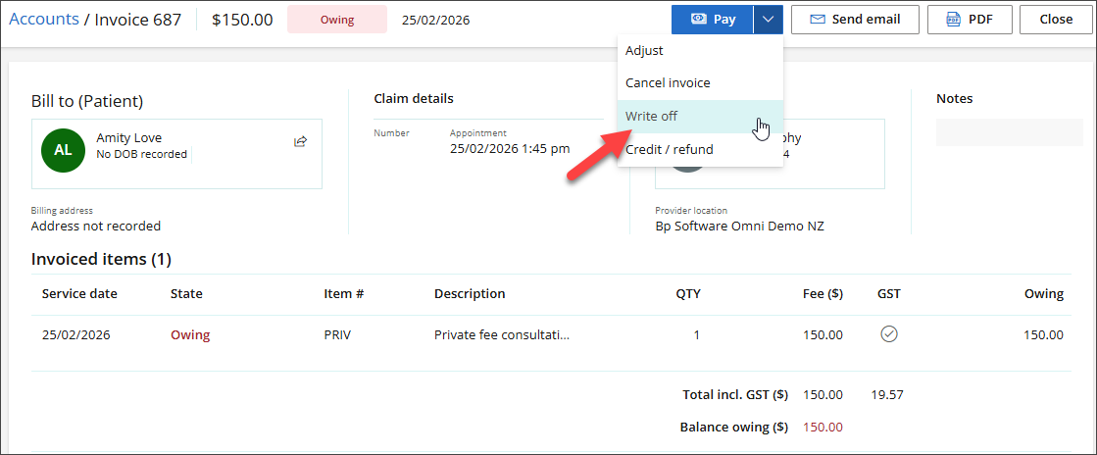Close the invoice view

click(1056, 20)
